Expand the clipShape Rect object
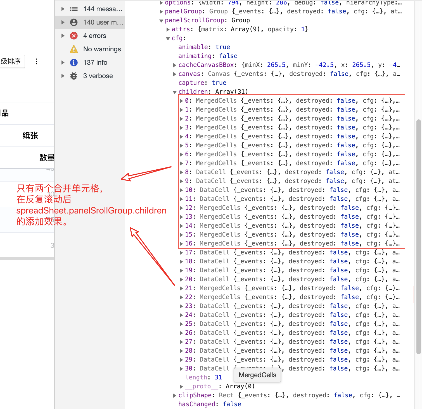Screen dimensions: 422x409 point(175,395)
